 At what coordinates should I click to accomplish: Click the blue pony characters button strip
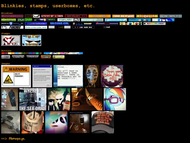(63, 53)
